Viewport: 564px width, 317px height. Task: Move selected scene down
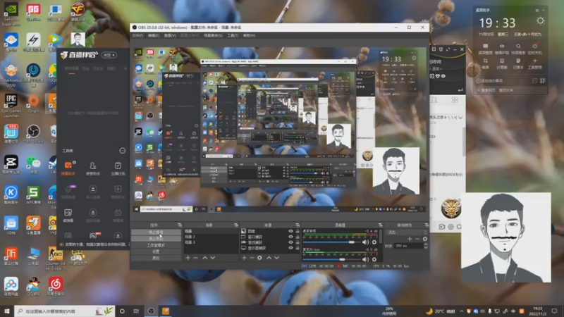tap(213, 258)
